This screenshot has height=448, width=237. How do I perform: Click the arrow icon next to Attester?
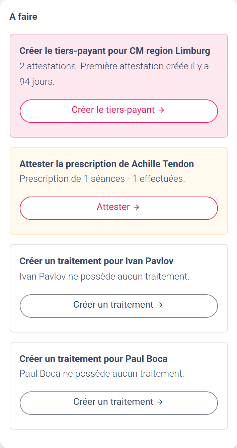[136, 207]
